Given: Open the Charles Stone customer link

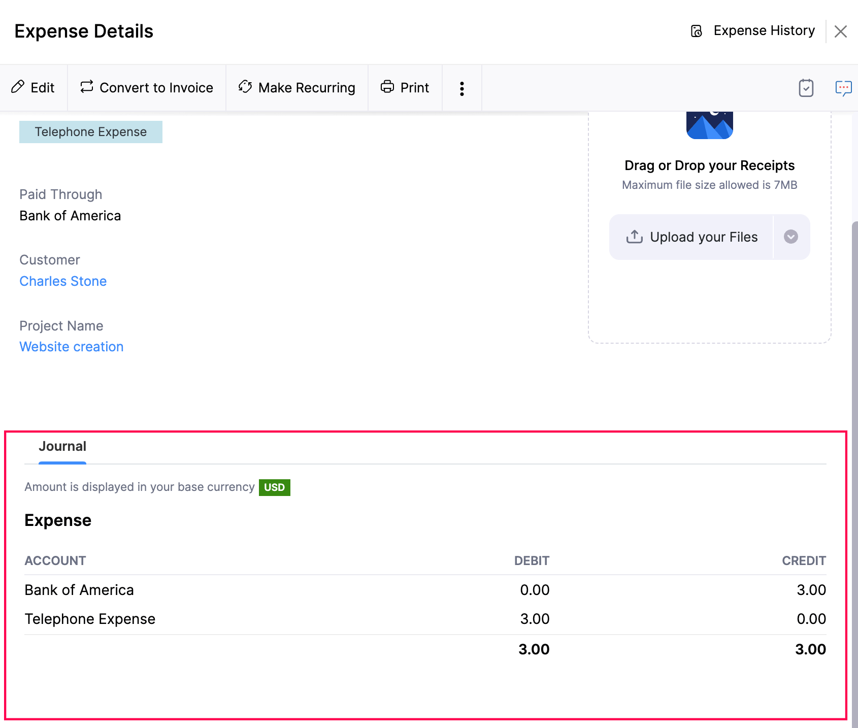Looking at the screenshot, I should coord(63,281).
